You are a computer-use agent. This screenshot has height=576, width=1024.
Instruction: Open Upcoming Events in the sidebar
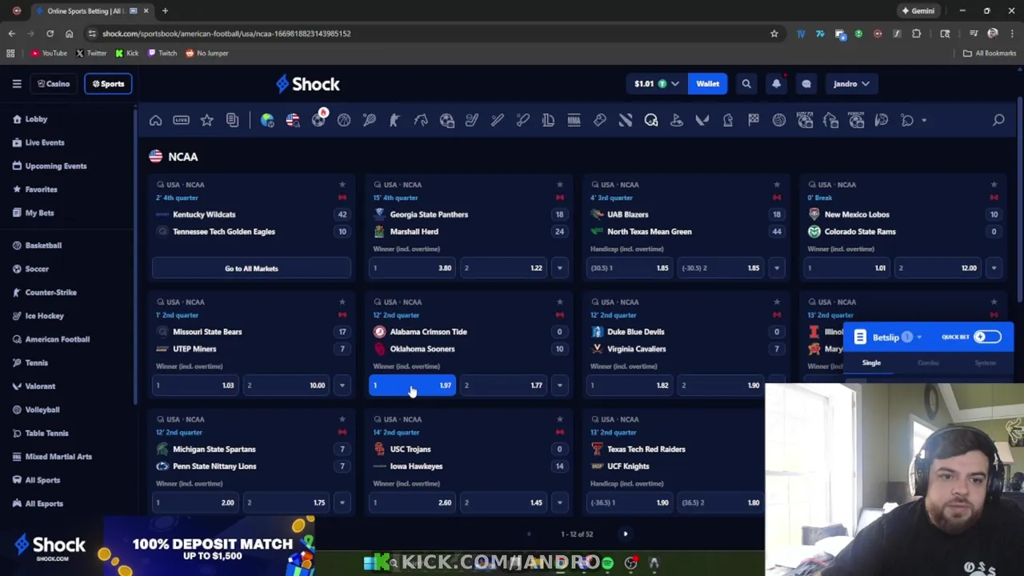[x=56, y=166]
